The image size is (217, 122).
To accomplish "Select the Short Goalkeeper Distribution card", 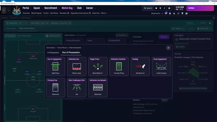I will 77,87.
